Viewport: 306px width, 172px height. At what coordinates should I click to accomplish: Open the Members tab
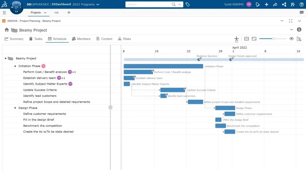tap(81, 39)
